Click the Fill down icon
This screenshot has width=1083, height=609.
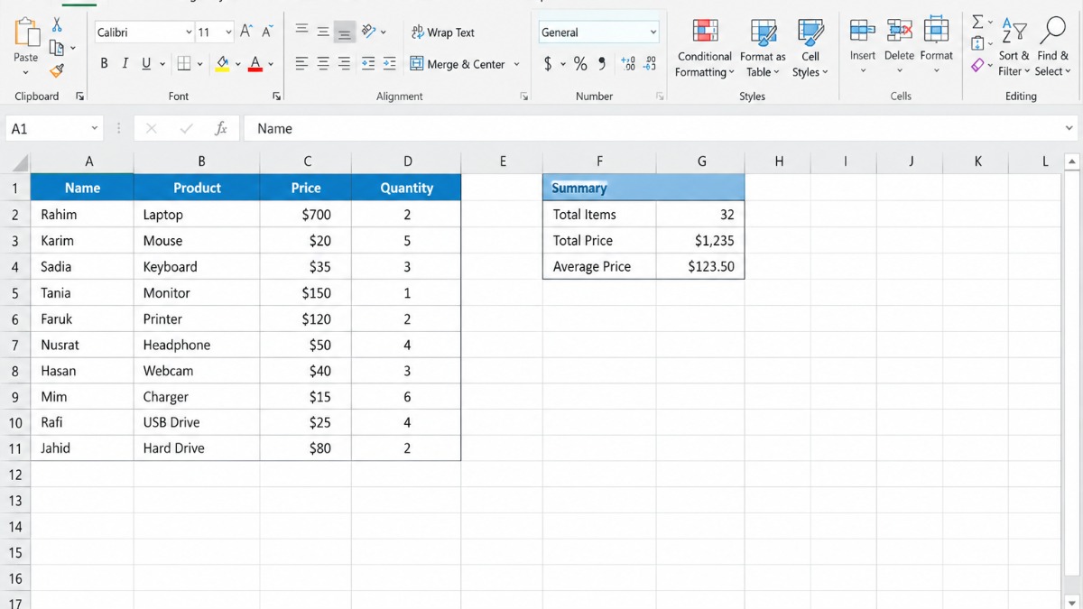click(977, 43)
